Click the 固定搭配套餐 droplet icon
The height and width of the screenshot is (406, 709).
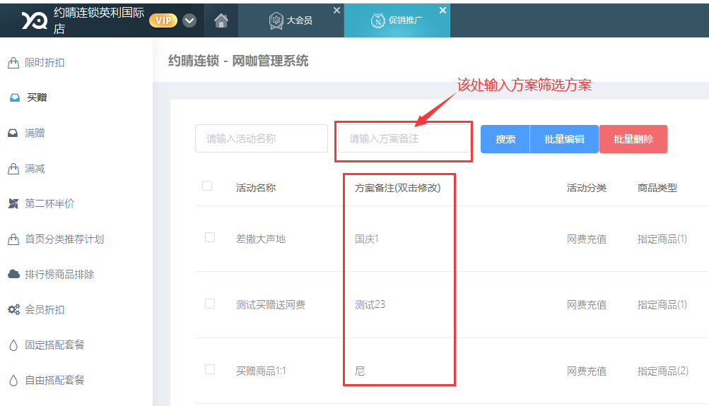[13, 345]
